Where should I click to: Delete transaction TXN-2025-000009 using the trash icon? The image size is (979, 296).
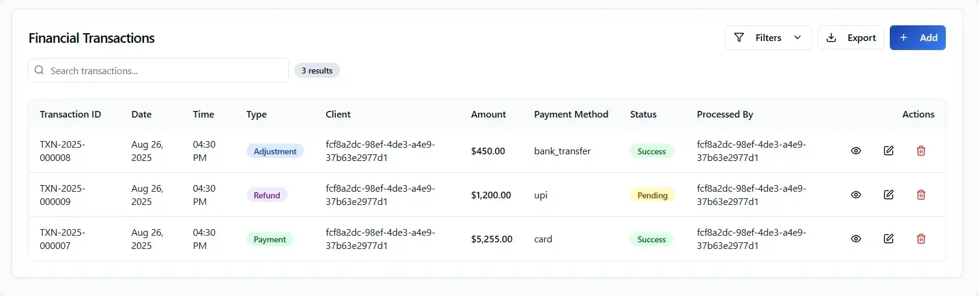[x=921, y=195]
